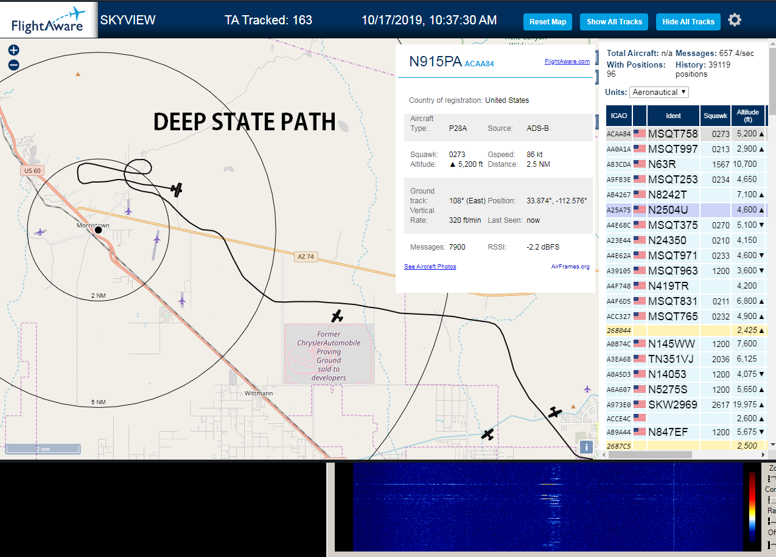This screenshot has width=776, height=557.
Task: Select purple plane icon left of Morristown
Action: click(40, 232)
